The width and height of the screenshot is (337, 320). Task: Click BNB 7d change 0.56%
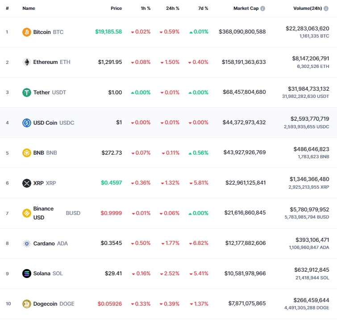[198, 153]
